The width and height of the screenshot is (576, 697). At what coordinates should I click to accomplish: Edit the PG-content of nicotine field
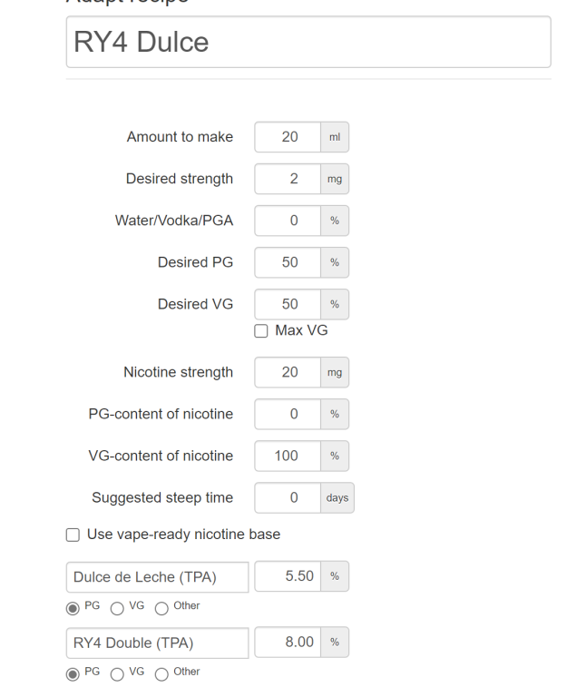tap(288, 414)
